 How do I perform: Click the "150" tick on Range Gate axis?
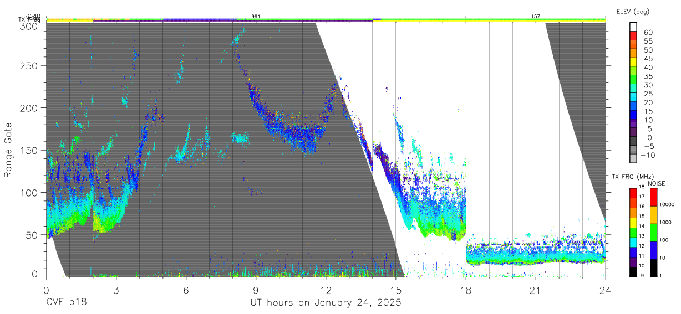coord(29,151)
